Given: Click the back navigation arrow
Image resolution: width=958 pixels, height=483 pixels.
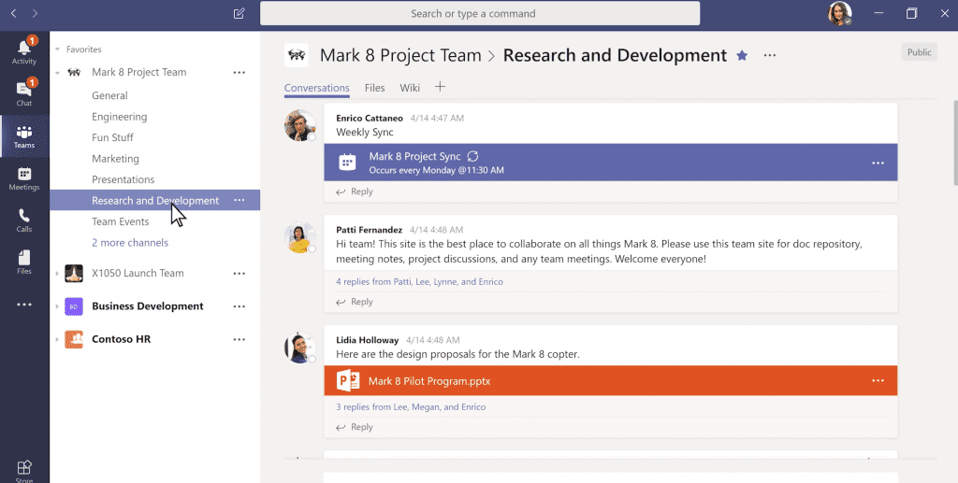Looking at the screenshot, I should pos(13,13).
